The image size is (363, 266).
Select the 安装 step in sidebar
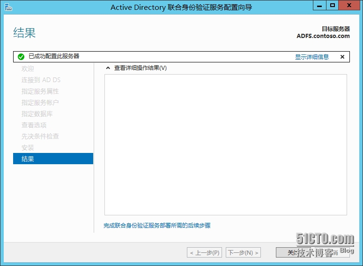coord(28,147)
